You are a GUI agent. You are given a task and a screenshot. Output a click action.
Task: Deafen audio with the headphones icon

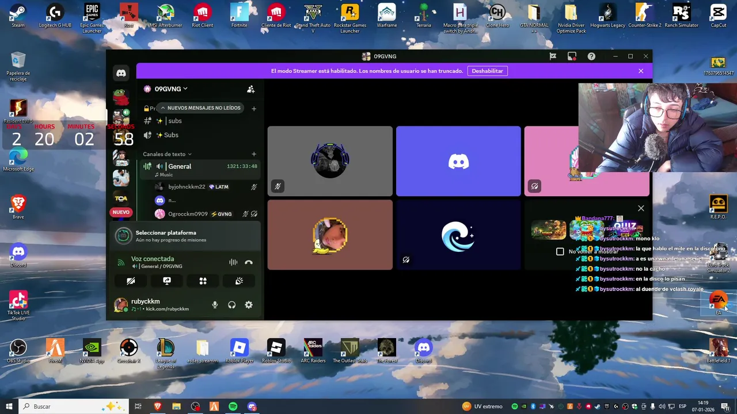pos(231,305)
